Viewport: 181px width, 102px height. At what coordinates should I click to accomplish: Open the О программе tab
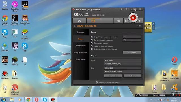pyautogui.click(x=81, y=59)
